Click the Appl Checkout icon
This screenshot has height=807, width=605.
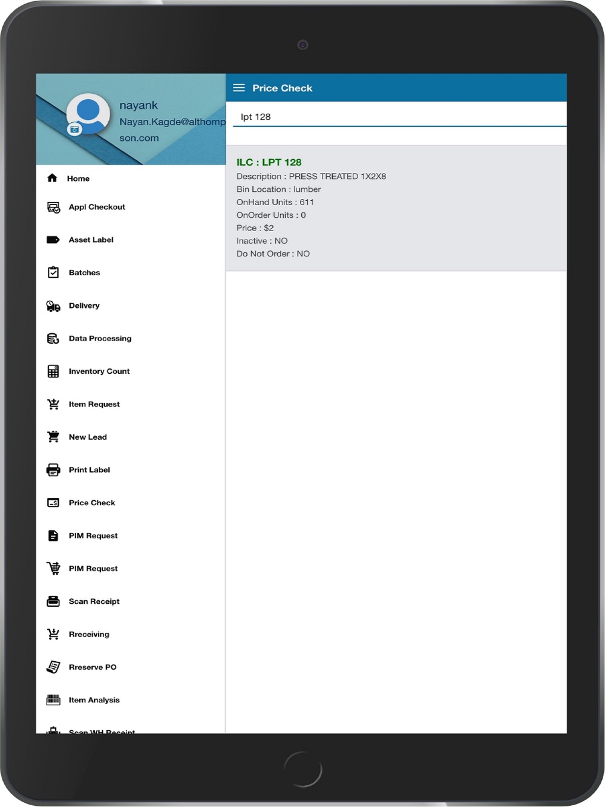(53, 207)
